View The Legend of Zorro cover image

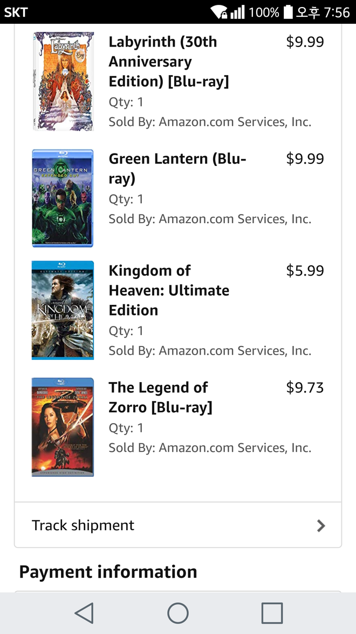click(63, 427)
